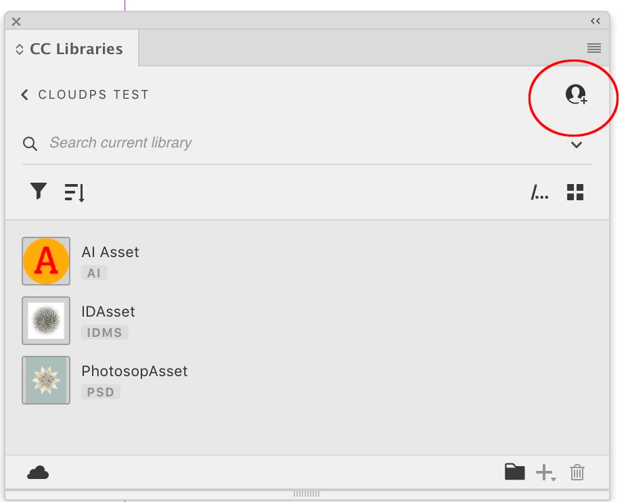The image size is (628, 502).
Task: Collapse panel with double-arrow icon
Action: coord(596,21)
